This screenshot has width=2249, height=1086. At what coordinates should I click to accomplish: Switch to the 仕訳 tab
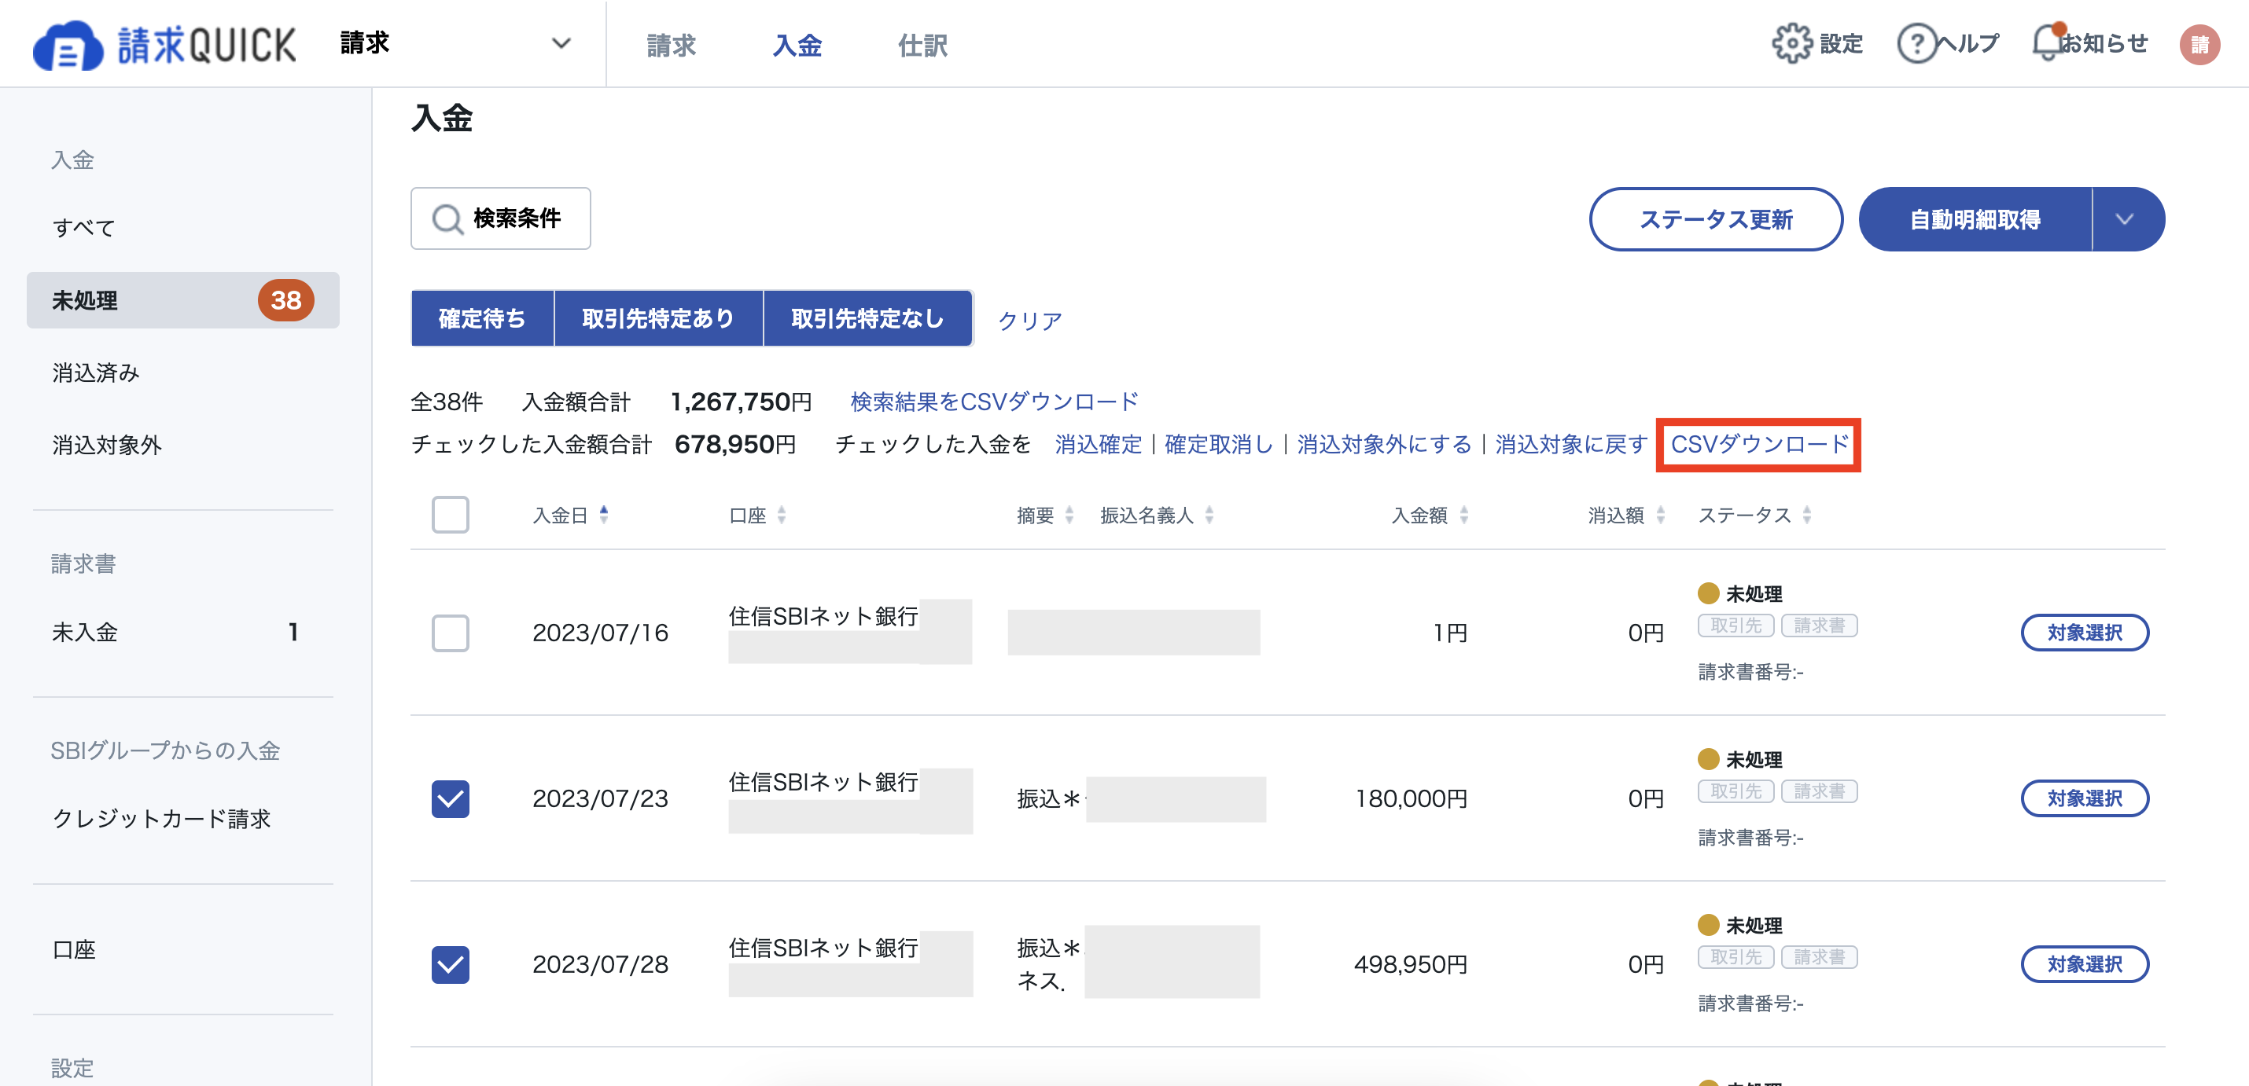click(x=922, y=46)
